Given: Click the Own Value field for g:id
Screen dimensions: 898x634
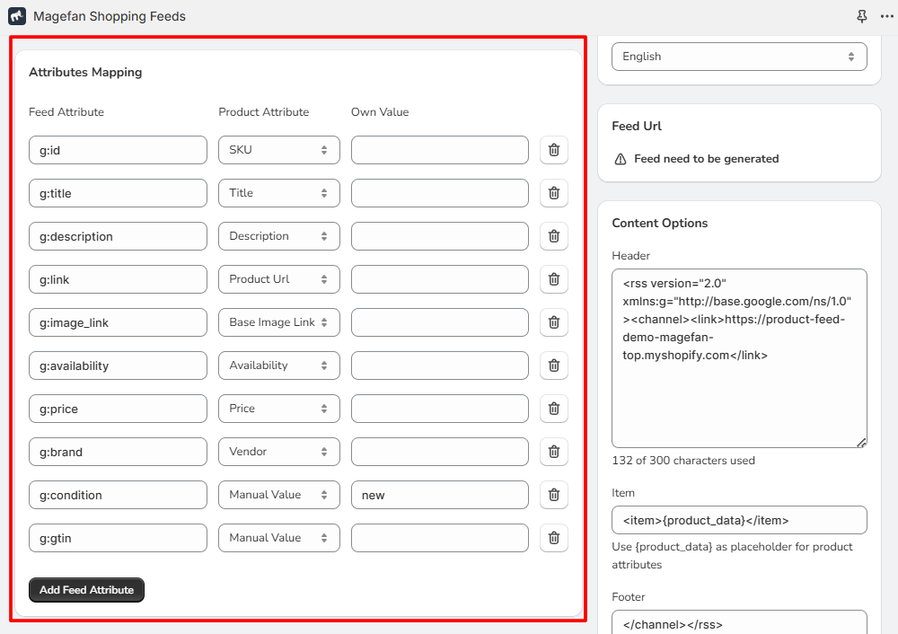Looking at the screenshot, I should click(x=440, y=150).
